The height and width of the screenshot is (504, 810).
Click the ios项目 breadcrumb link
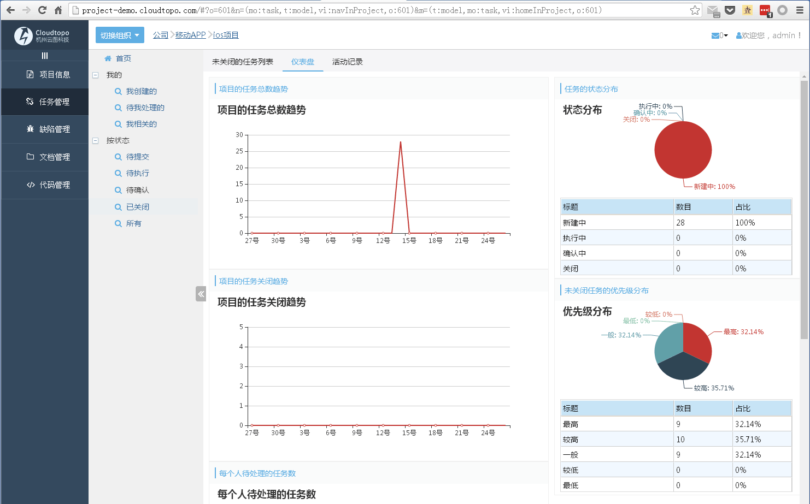pyautogui.click(x=226, y=35)
